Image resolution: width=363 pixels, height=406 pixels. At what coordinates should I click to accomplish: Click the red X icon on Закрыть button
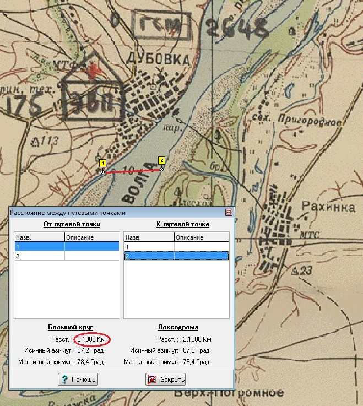tap(151, 380)
